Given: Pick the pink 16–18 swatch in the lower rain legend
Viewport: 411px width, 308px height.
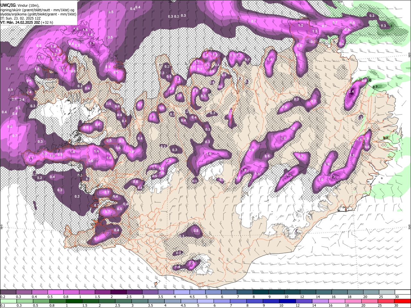Looking at the screenshot, I should click(337, 301).
